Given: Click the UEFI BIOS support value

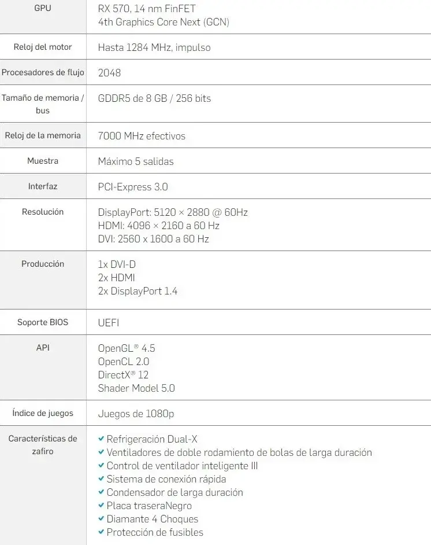Looking at the screenshot, I should 109,323.
